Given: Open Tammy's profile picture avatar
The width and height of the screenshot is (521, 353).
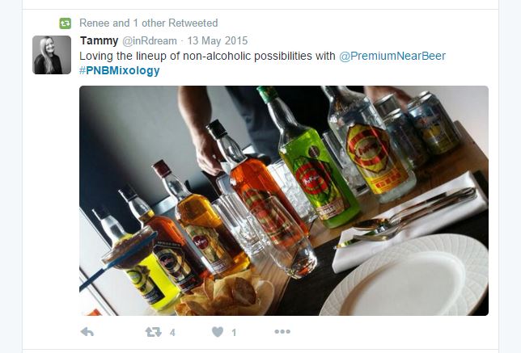Looking at the screenshot, I should [52, 55].
